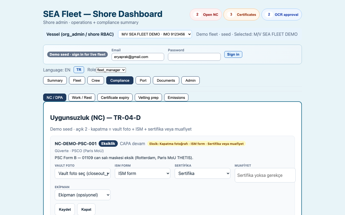Switch to the Vetting prep sub-tab
The image size is (345, 215).
pos(148,98)
